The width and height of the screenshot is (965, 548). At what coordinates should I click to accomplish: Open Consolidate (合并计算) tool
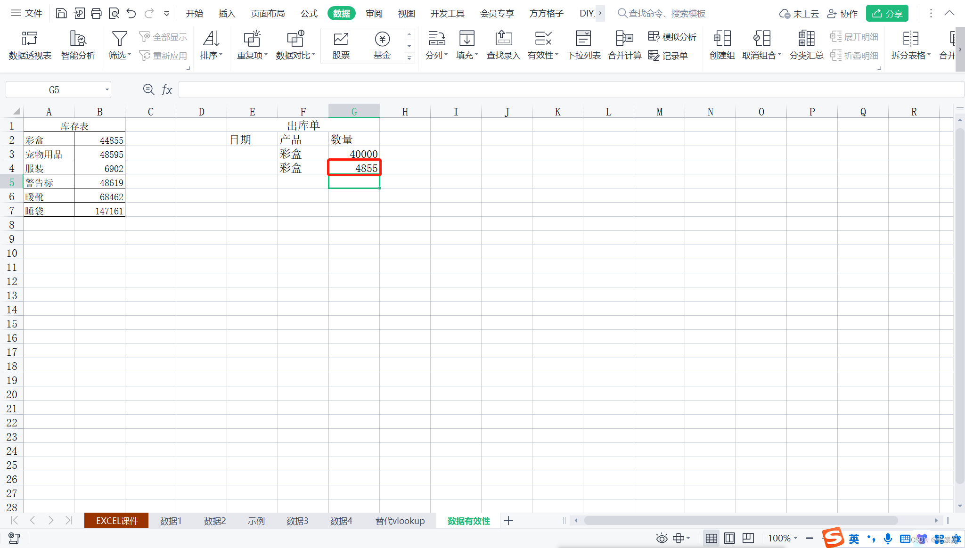pyautogui.click(x=625, y=45)
